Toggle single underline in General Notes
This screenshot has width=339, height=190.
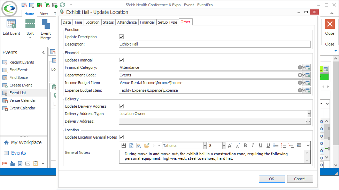[x=261, y=146]
